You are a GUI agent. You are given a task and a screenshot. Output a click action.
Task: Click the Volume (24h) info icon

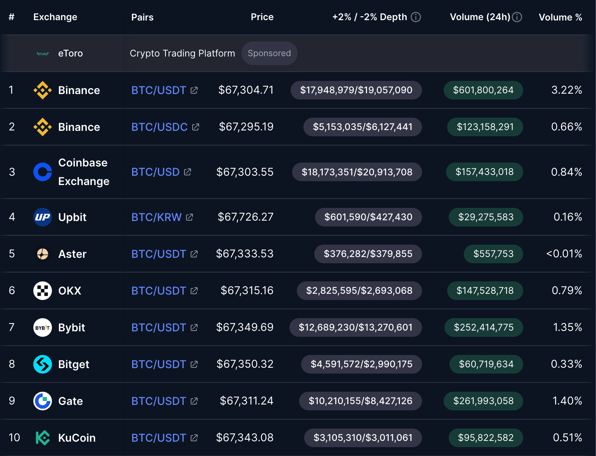[517, 17]
